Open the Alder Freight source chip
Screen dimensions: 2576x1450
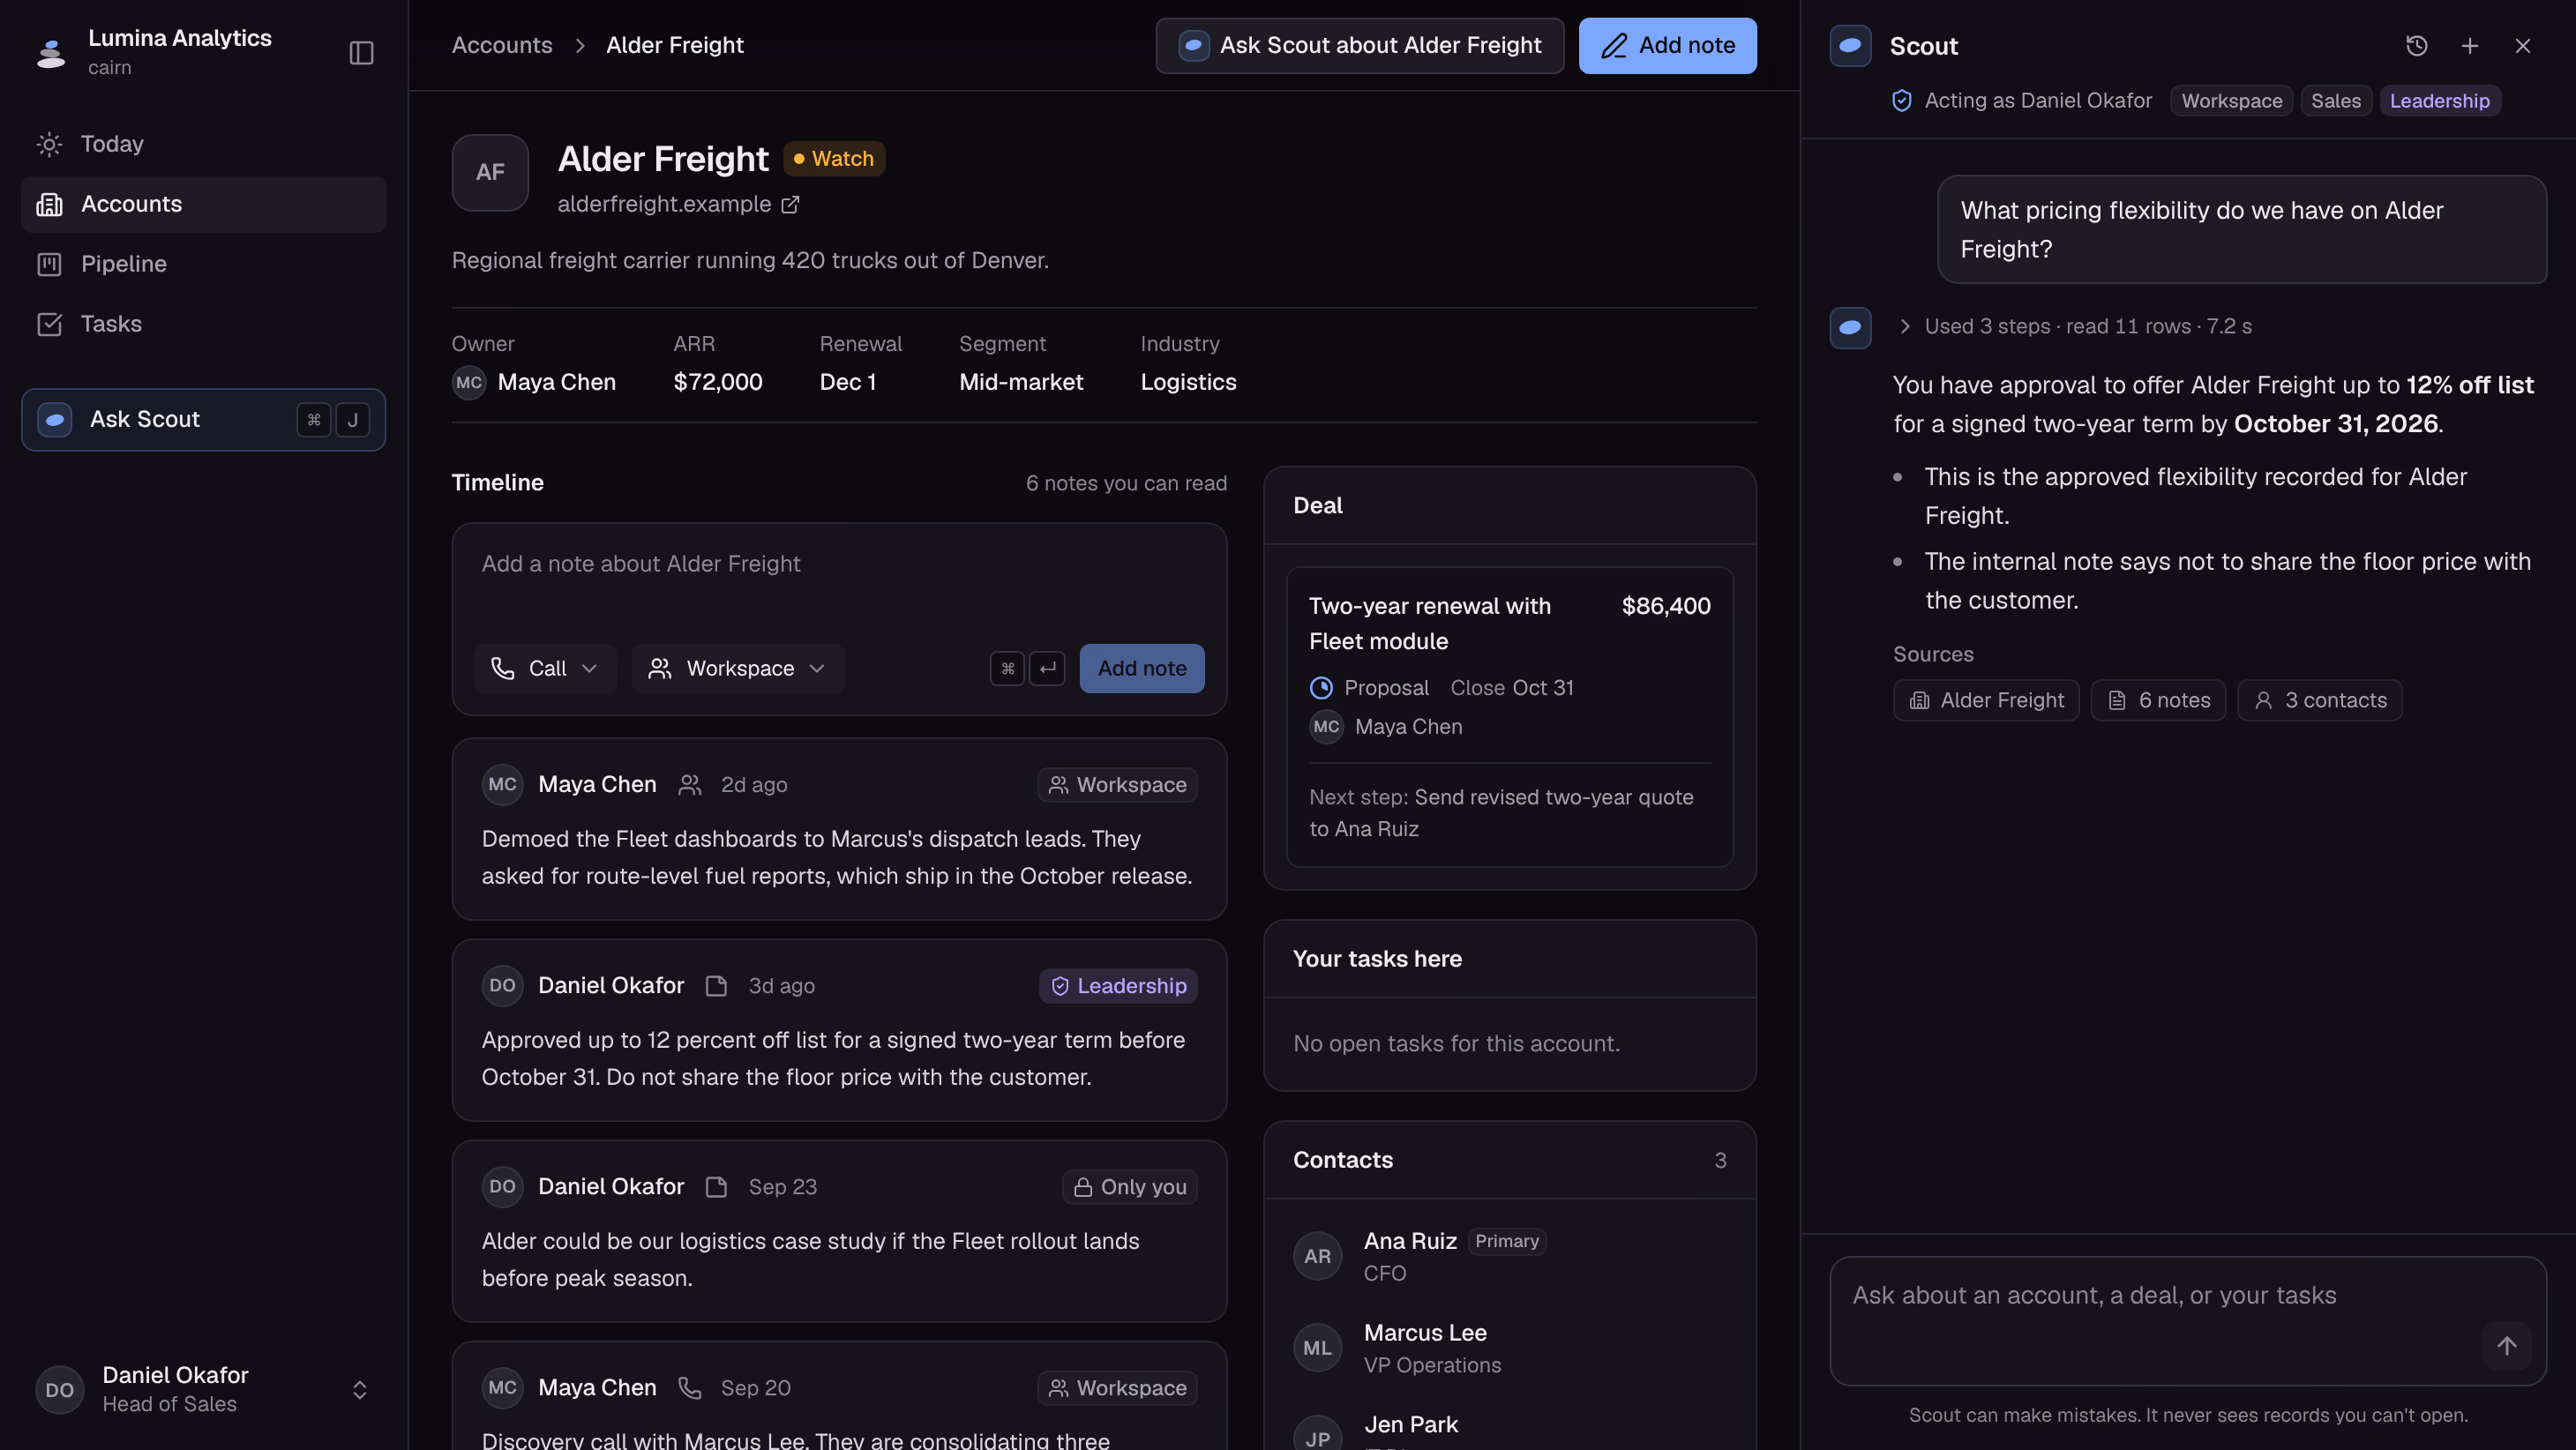pos(1986,701)
